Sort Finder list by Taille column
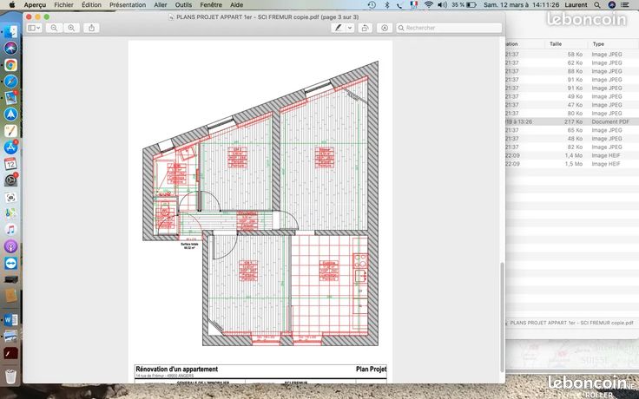Screen dimensions: 639x399 tap(556, 43)
